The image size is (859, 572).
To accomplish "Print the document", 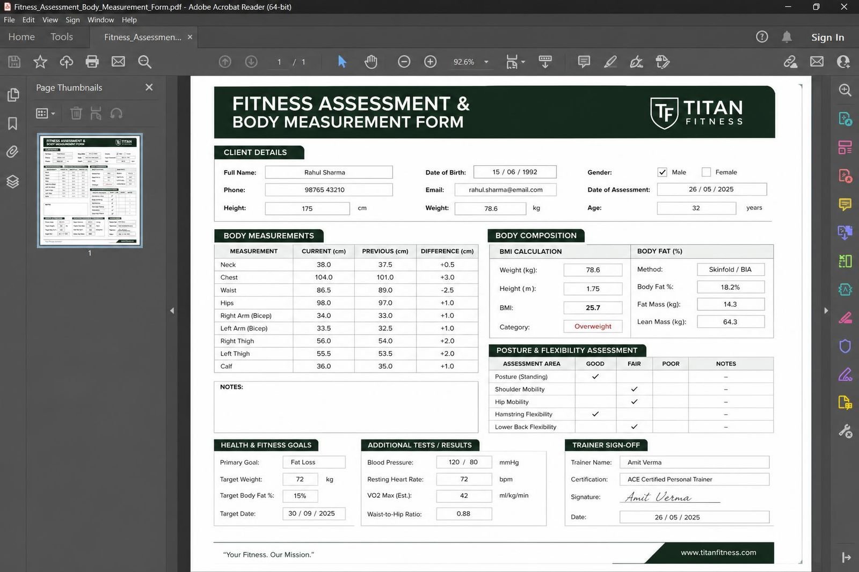I will 92,62.
